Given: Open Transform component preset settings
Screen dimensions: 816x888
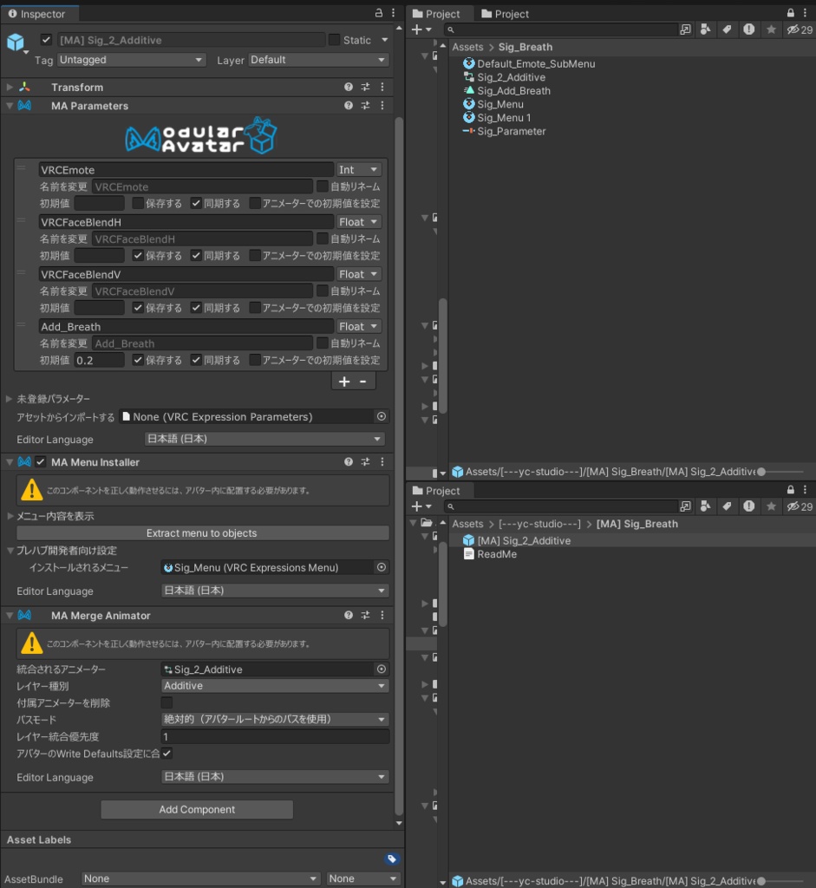Looking at the screenshot, I should pyautogui.click(x=365, y=87).
